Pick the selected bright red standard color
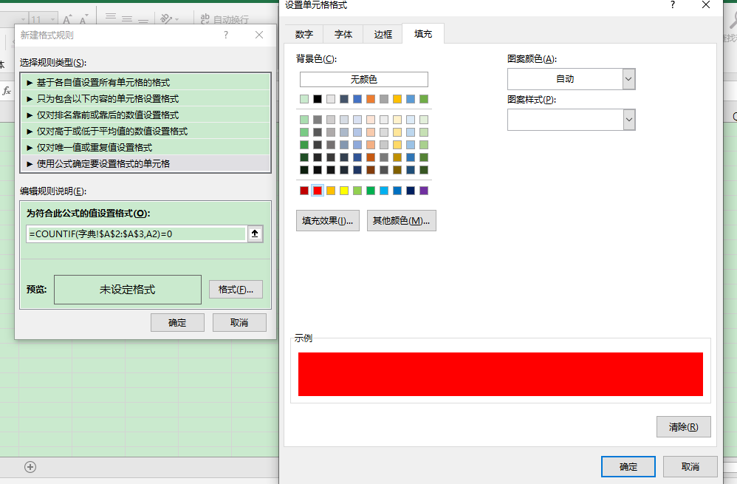737x484 pixels. [318, 191]
